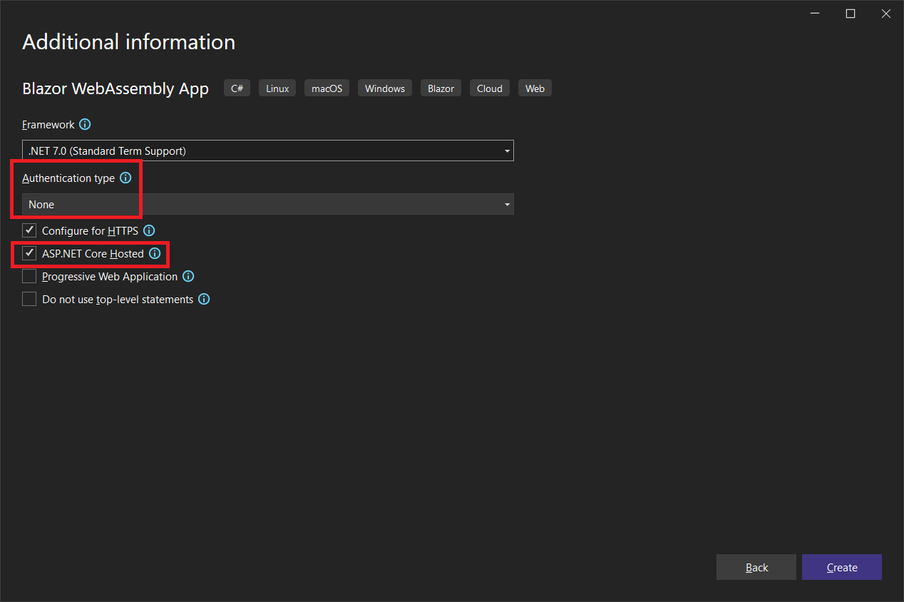Click the Framework info icon
Viewport: 904px width, 602px height.
[85, 124]
